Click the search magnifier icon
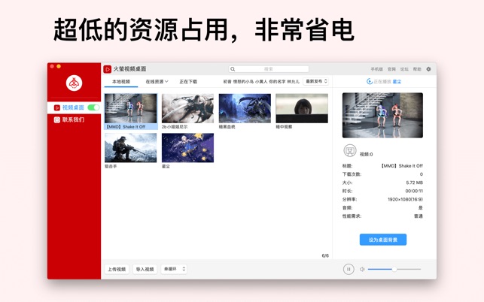This screenshot has height=302, width=484. pyautogui.click(x=233, y=69)
